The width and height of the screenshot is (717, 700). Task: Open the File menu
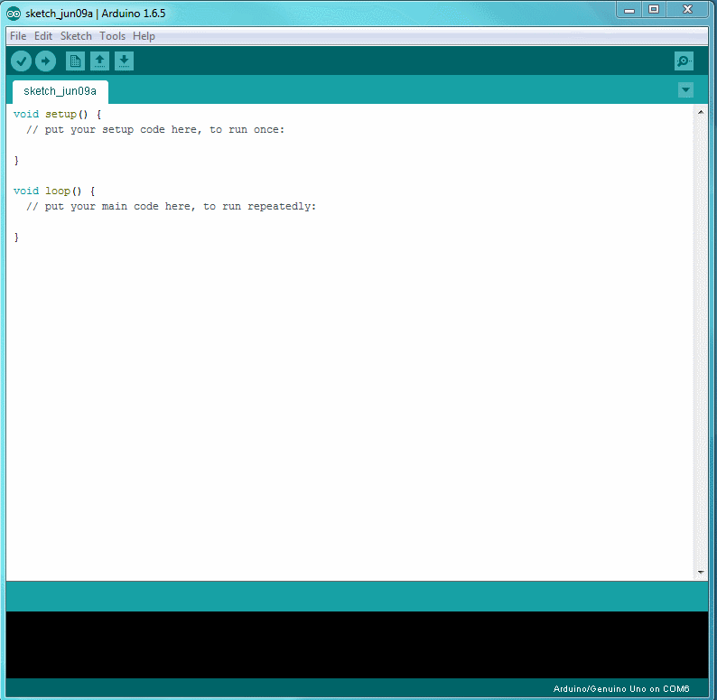click(x=18, y=36)
